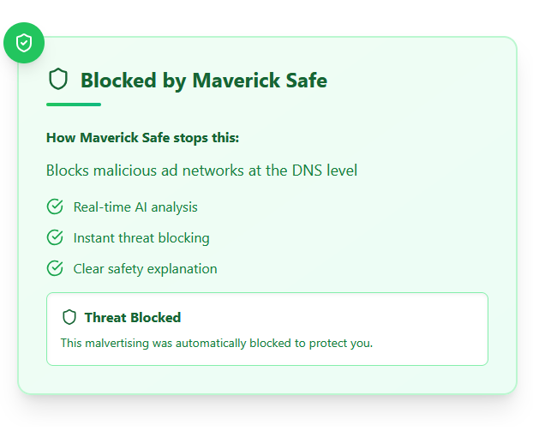Viewport: 533px width, 443px height.
Task: Click the checkmark icon next to Clear safety explanation
Action: click(x=55, y=268)
